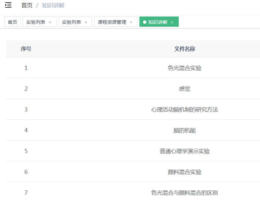
Task: Open the 实验列表 tab right after 首页 tab
Action: tap(36, 22)
